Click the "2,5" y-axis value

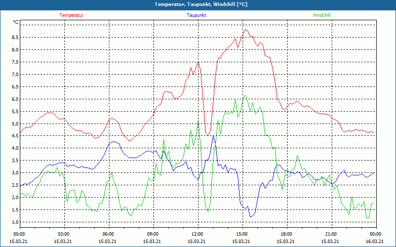(16, 185)
